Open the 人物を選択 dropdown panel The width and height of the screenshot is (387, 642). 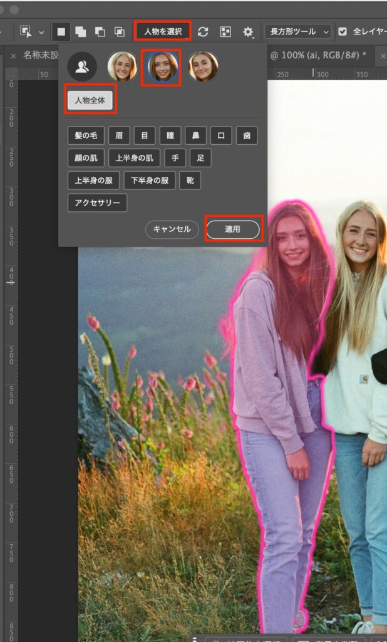point(163,31)
